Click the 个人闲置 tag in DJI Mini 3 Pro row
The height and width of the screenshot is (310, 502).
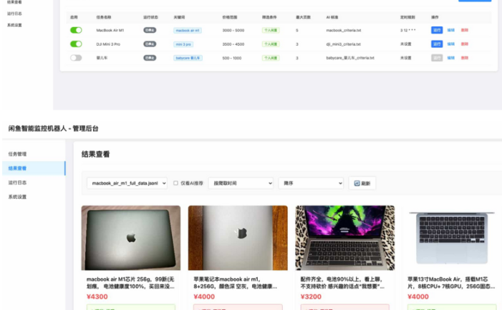click(271, 44)
